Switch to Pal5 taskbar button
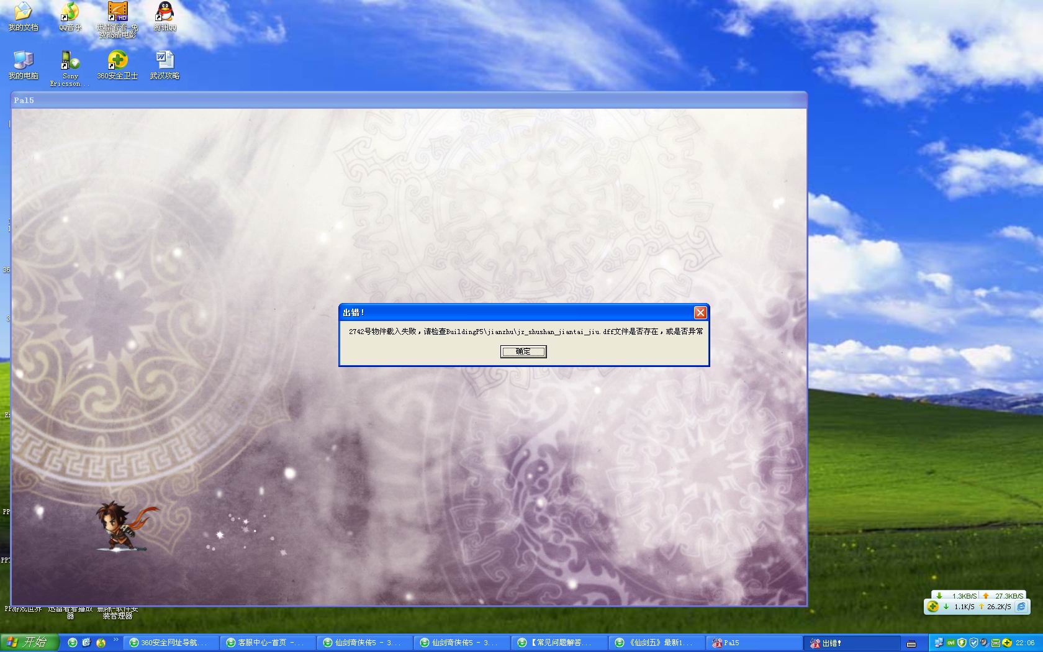The image size is (1043, 652). click(x=752, y=643)
